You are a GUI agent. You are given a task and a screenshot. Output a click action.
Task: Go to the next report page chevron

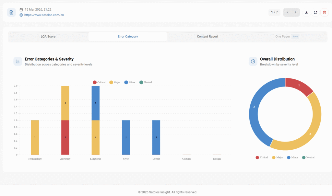click(x=295, y=12)
